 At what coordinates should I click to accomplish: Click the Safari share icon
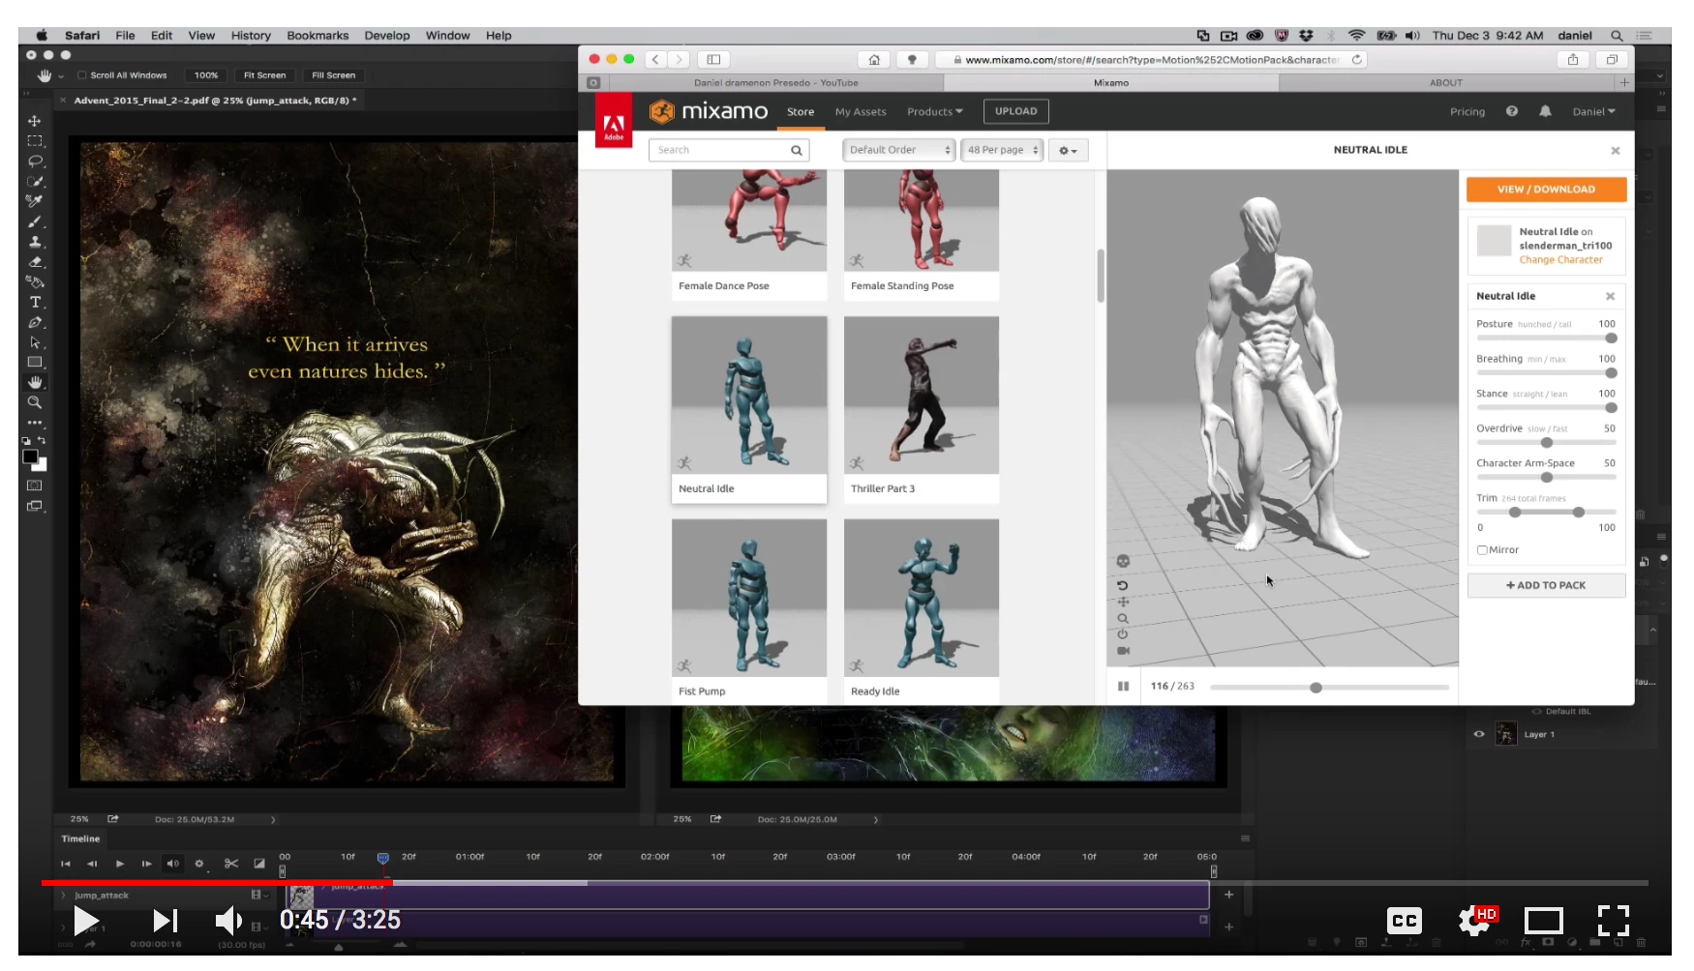coord(1573,60)
